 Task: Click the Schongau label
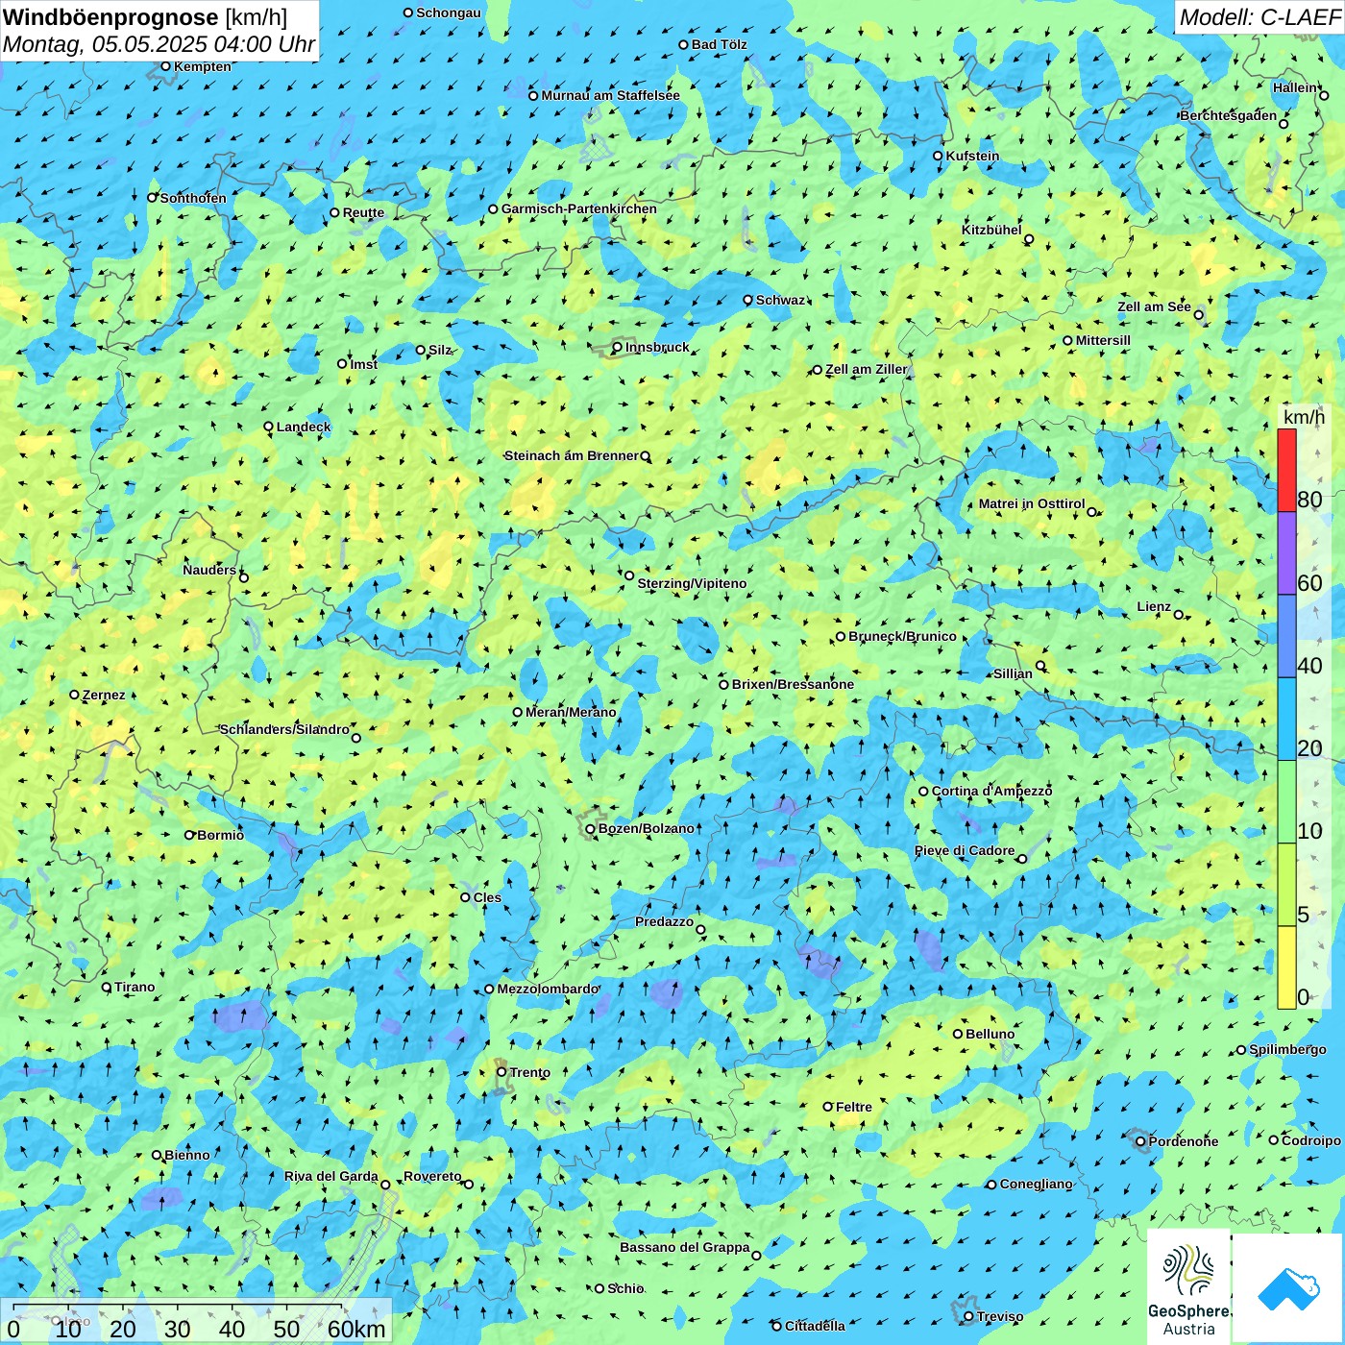click(x=449, y=12)
